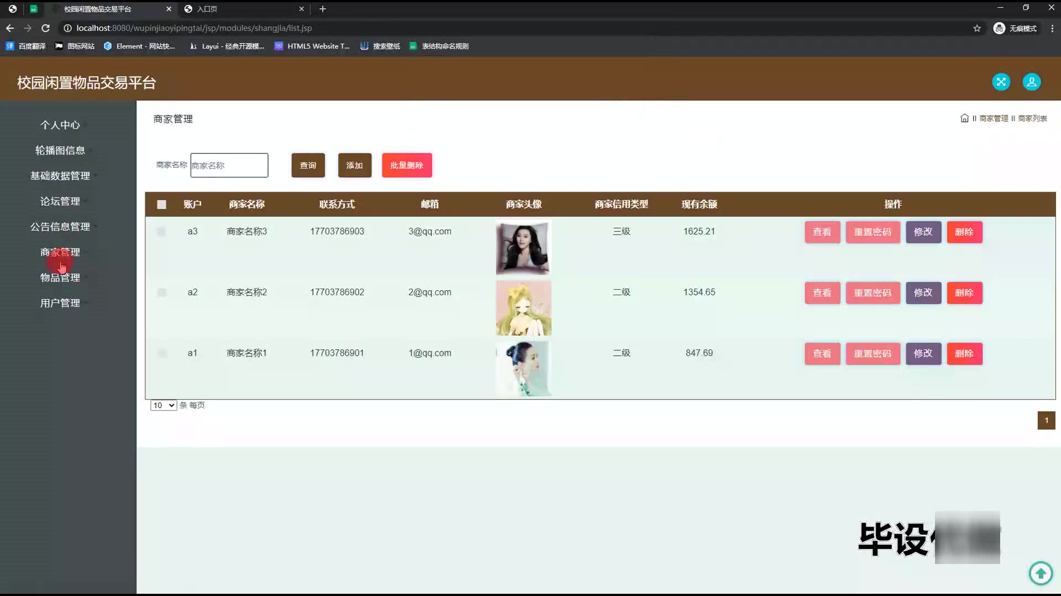Click the email cell 3@qq.com
Image resolution: width=1061 pixels, height=596 pixels.
(x=430, y=232)
